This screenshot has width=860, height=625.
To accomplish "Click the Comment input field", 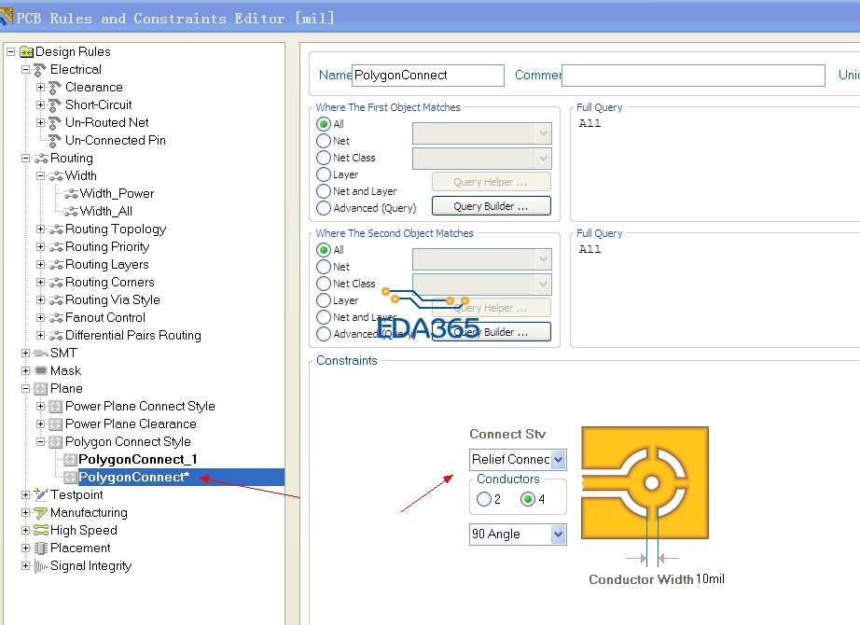I will 693,76.
